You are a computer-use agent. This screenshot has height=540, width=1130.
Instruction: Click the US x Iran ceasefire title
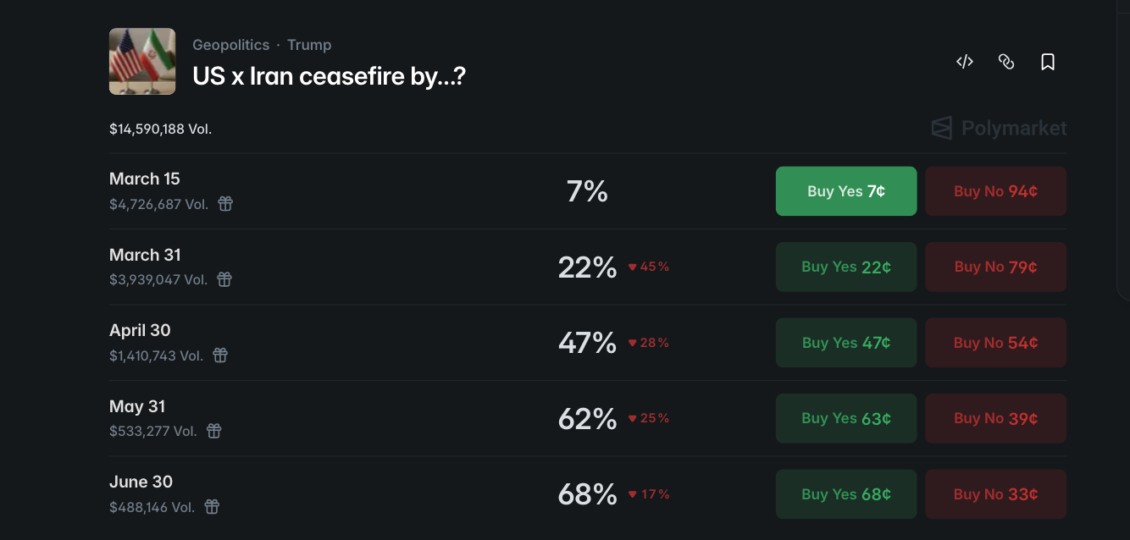coord(329,76)
